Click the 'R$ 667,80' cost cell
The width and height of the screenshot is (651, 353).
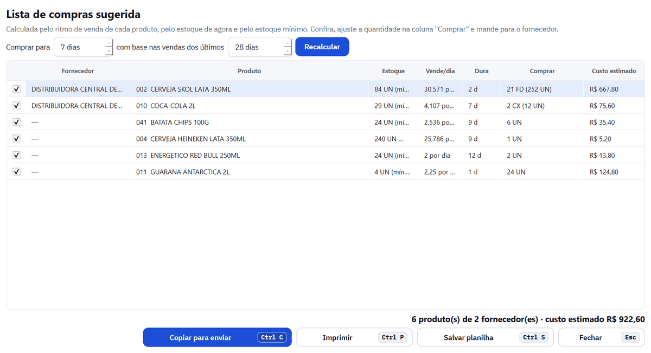coord(614,89)
